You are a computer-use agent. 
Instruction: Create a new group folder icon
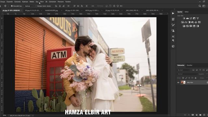[200, 115]
